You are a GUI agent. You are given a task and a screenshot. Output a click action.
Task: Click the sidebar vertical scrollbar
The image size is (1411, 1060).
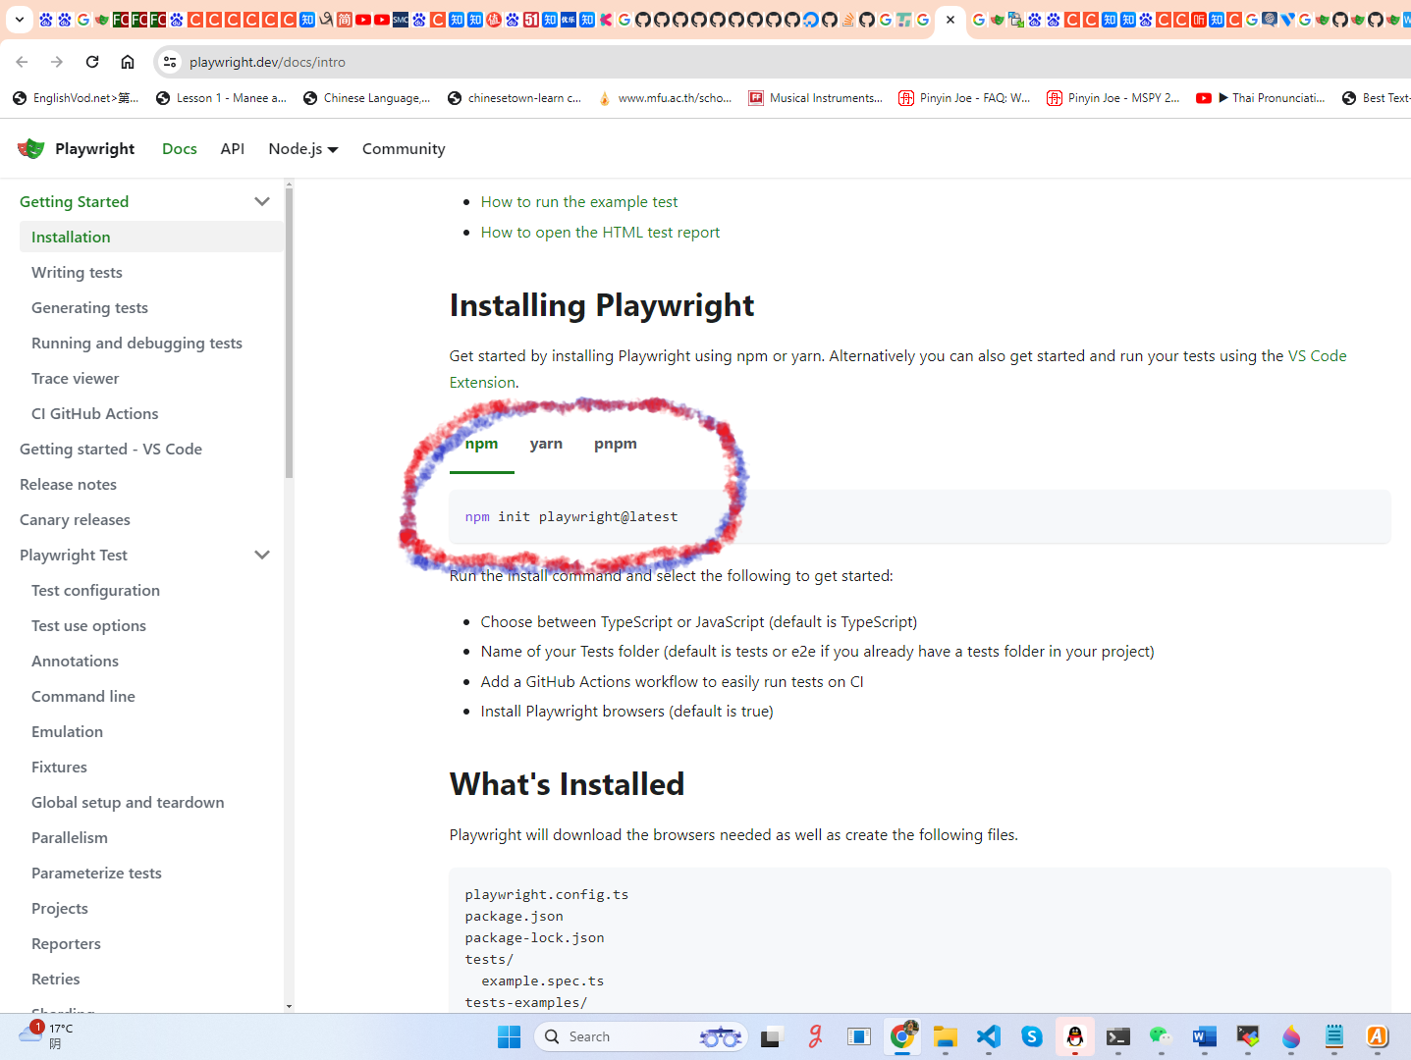click(289, 332)
